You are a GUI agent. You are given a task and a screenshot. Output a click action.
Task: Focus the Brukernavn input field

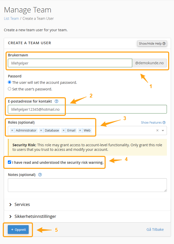coord(70,63)
